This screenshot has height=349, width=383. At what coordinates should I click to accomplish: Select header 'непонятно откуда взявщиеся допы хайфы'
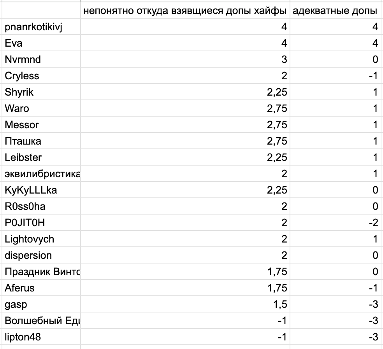pyautogui.click(x=185, y=10)
